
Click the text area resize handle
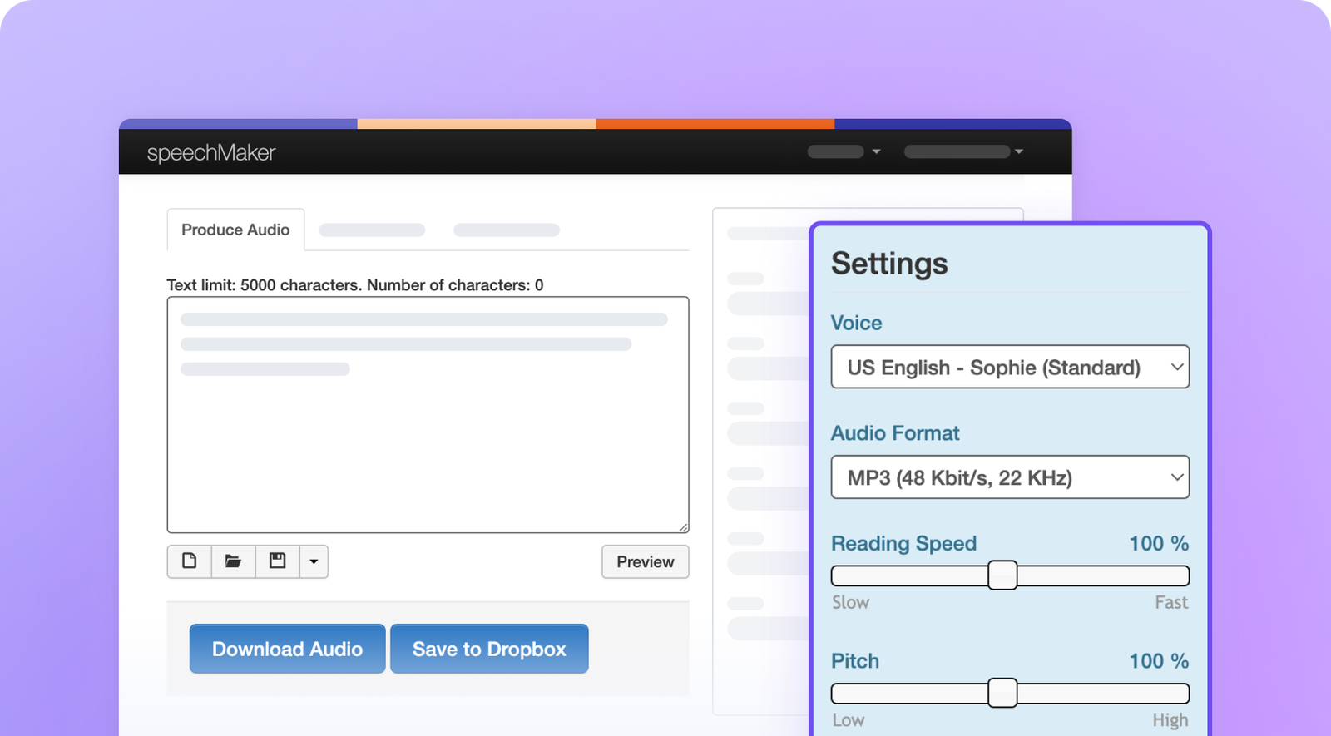683,527
